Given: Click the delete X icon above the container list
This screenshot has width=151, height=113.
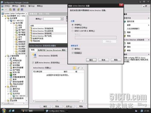Looking at the screenshot, I should tap(82, 68).
